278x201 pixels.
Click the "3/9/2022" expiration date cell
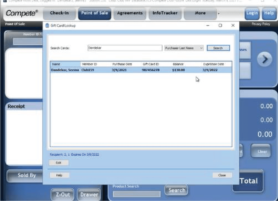pyautogui.click(x=210, y=70)
